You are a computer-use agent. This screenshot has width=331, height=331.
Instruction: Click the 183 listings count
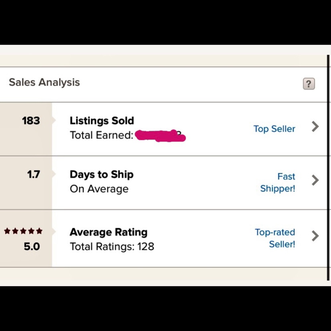[x=31, y=121]
